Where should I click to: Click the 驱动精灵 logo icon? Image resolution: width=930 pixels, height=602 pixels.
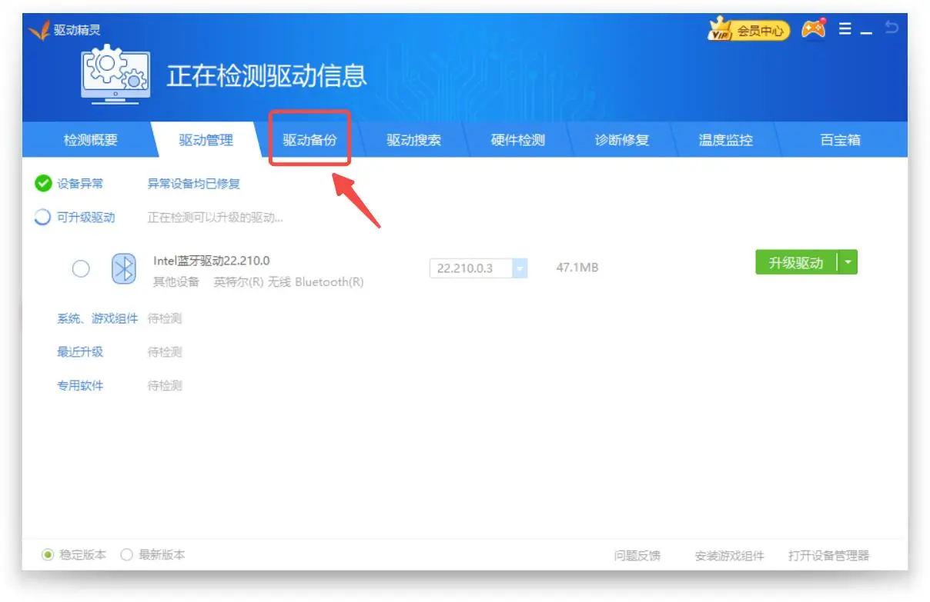pyautogui.click(x=38, y=31)
